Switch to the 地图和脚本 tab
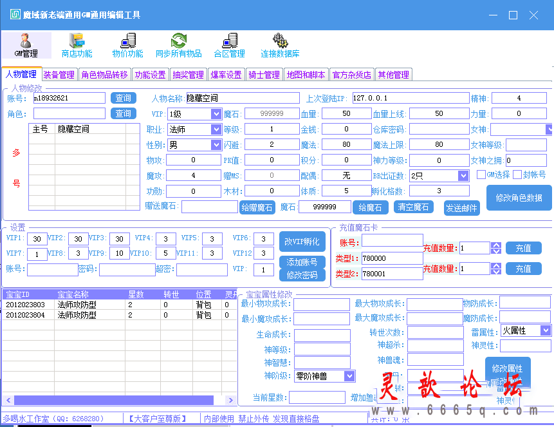The image size is (554, 427). tap(306, 75)
